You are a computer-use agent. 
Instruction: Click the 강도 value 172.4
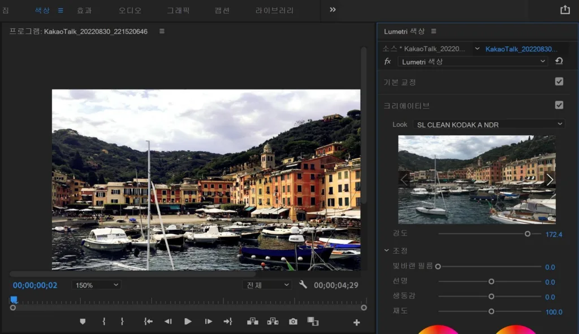tap(554, 234)
